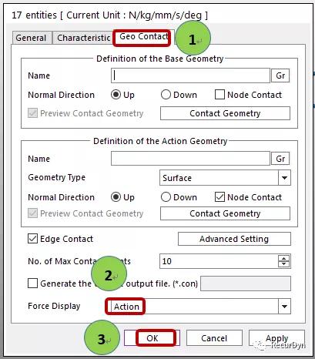Select Down normal direction for Action Geometry
This screenshot has width=315, height=359.
pyautogui.click(x=166, y=197)
